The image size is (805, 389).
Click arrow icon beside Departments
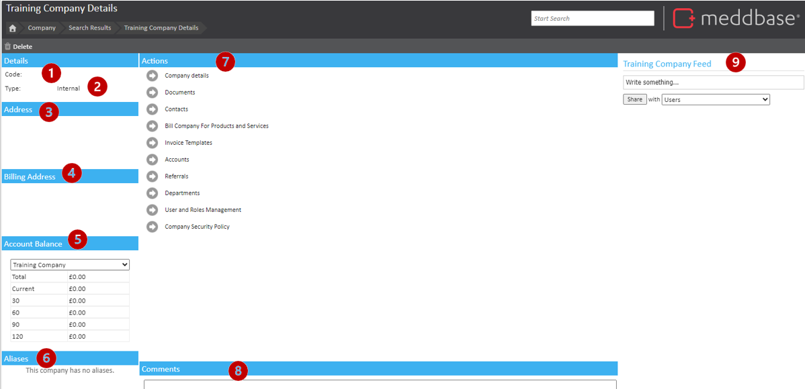tap(153, 193)
